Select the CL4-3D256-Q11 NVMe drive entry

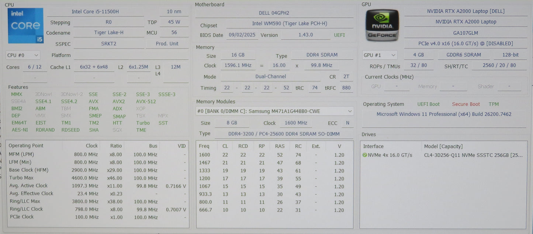473,155
